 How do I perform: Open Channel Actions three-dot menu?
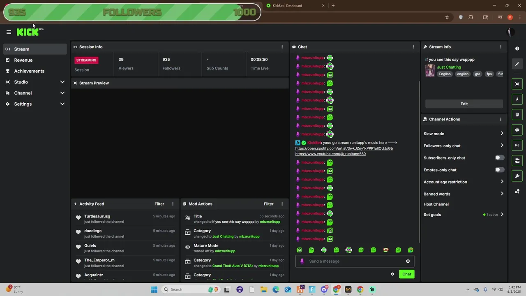point(501,119)
